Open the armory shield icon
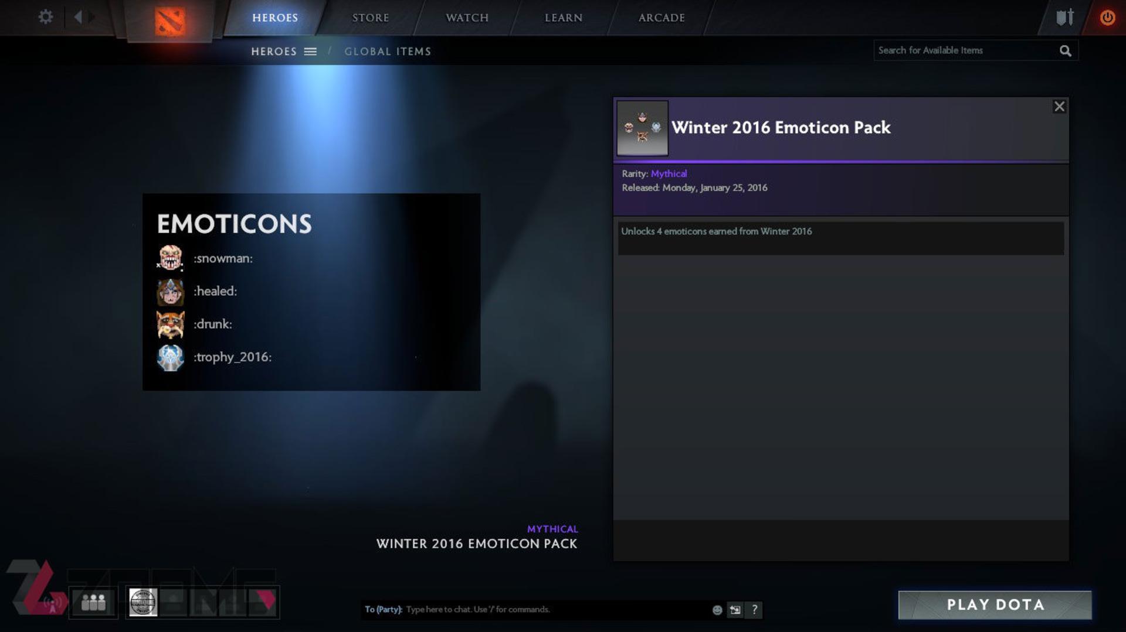Viewport: 1126px width, 632px height. pyautogui.click(x=1065, y=17)
